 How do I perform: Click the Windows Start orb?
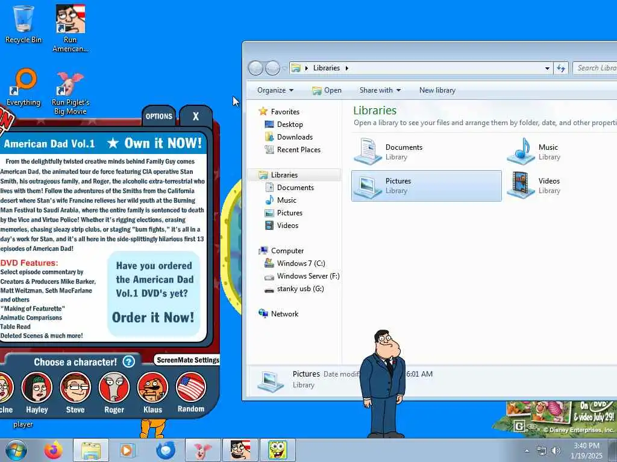[16, 450]
